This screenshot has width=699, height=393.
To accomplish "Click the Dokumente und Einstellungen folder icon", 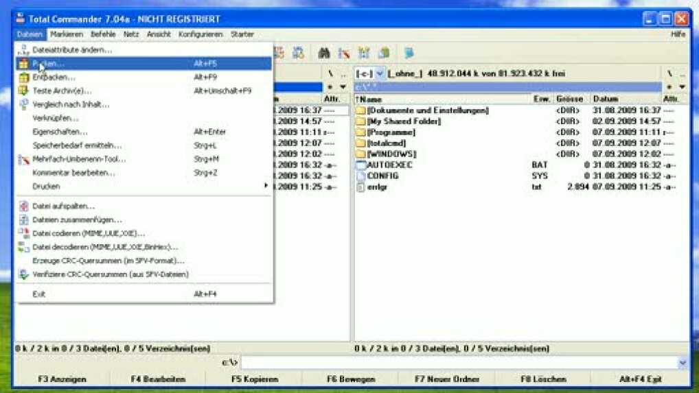I will pos(361,110).
